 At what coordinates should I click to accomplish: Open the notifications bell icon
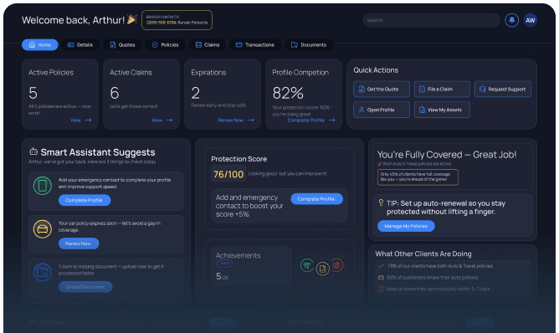511,20
